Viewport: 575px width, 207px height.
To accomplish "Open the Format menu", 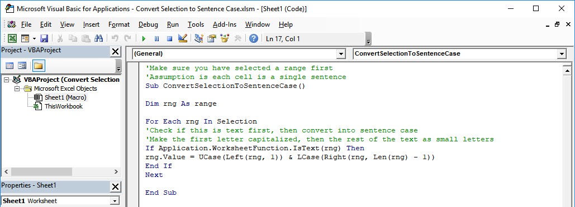I will 119,24.
